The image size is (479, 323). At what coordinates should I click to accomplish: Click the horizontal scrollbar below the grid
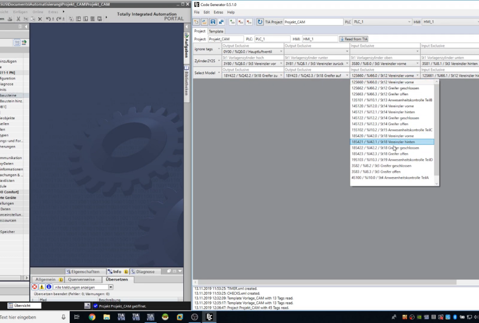[325, 282]
